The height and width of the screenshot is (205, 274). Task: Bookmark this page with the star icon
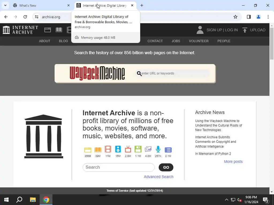235,17
